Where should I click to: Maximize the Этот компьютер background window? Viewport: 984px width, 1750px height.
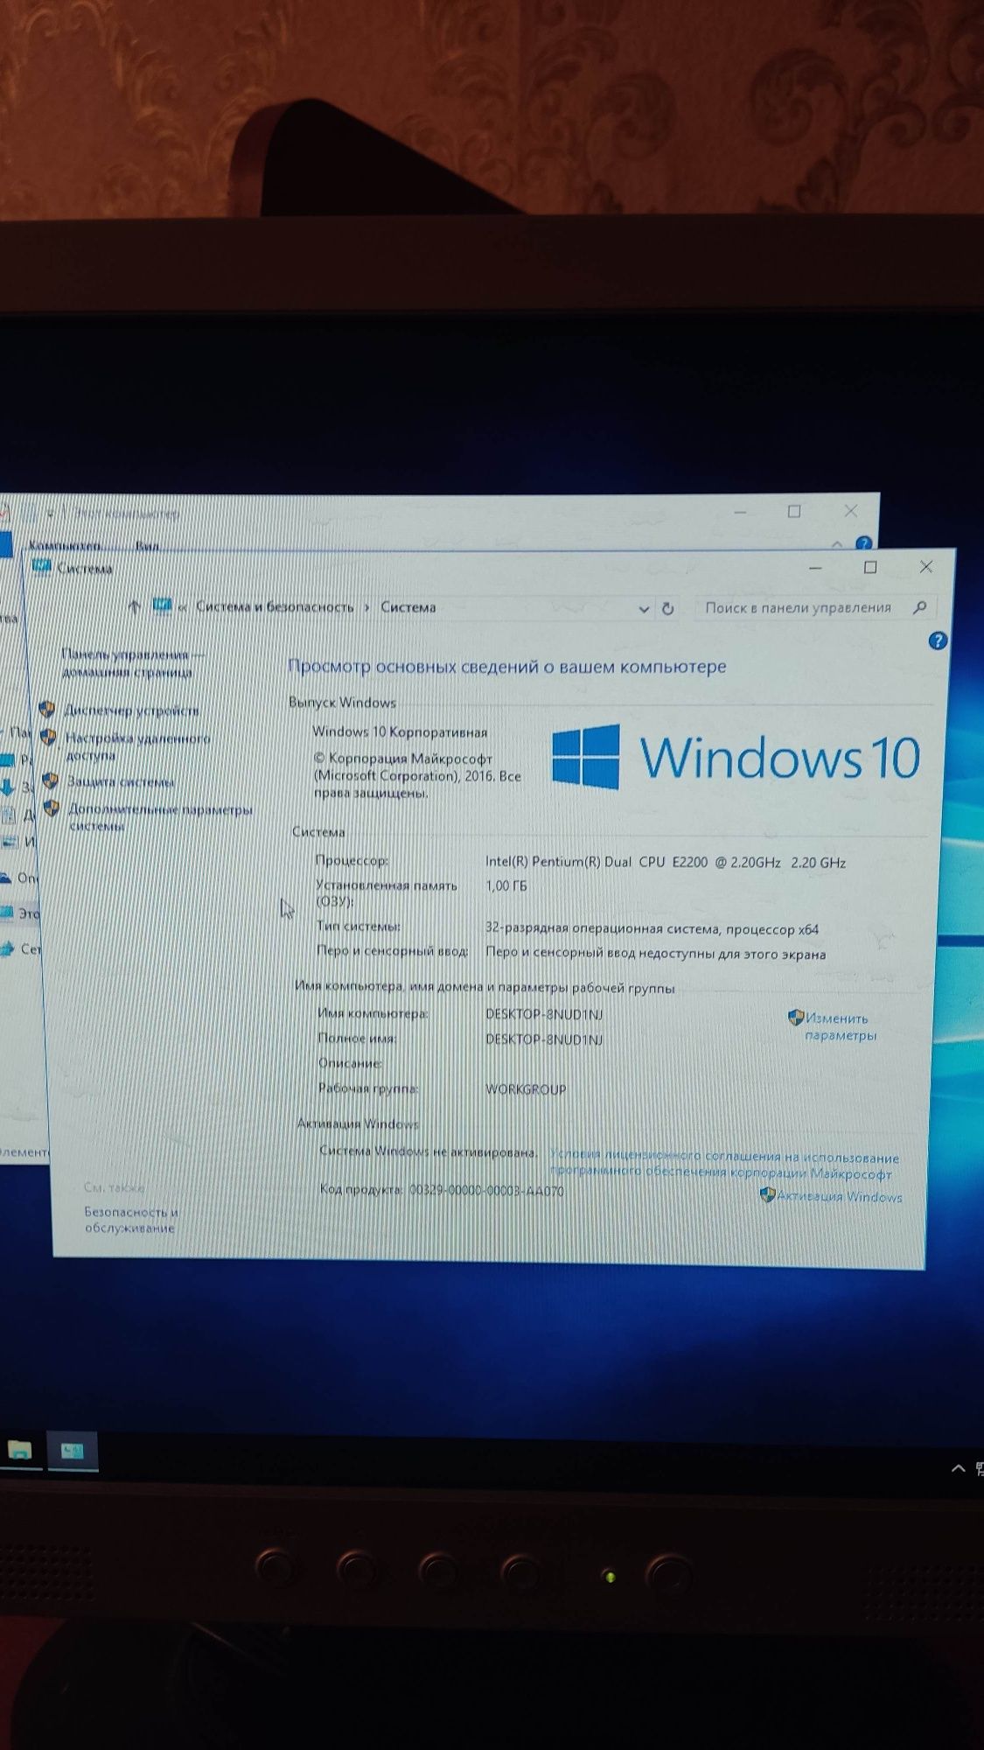(x=794, y=511)
